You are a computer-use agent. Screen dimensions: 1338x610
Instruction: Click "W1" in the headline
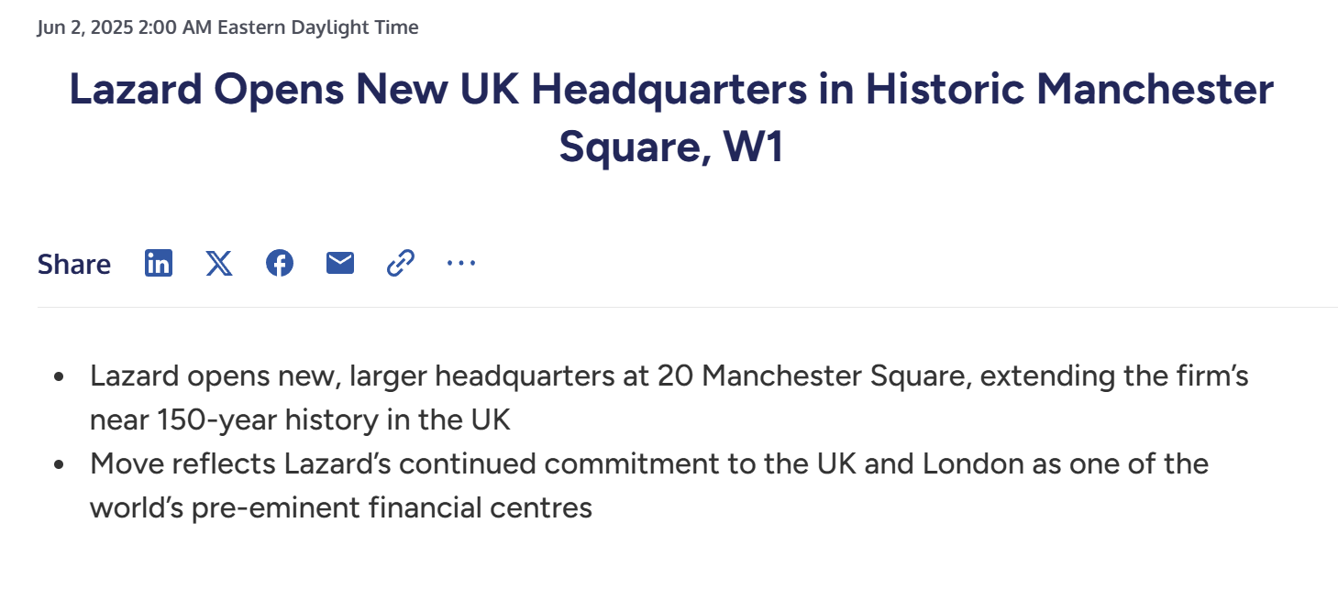coord(754,147)
